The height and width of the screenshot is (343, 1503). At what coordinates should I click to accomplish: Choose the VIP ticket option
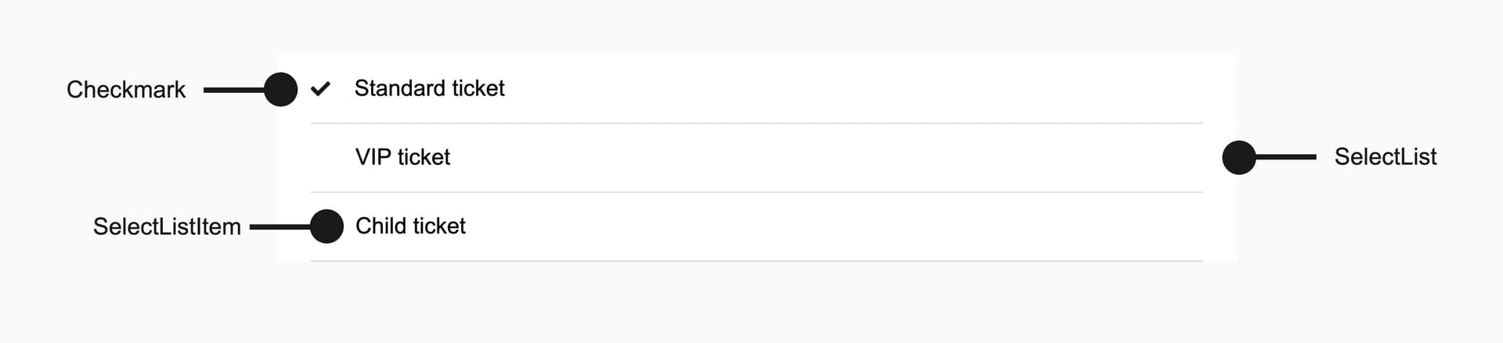402,157
